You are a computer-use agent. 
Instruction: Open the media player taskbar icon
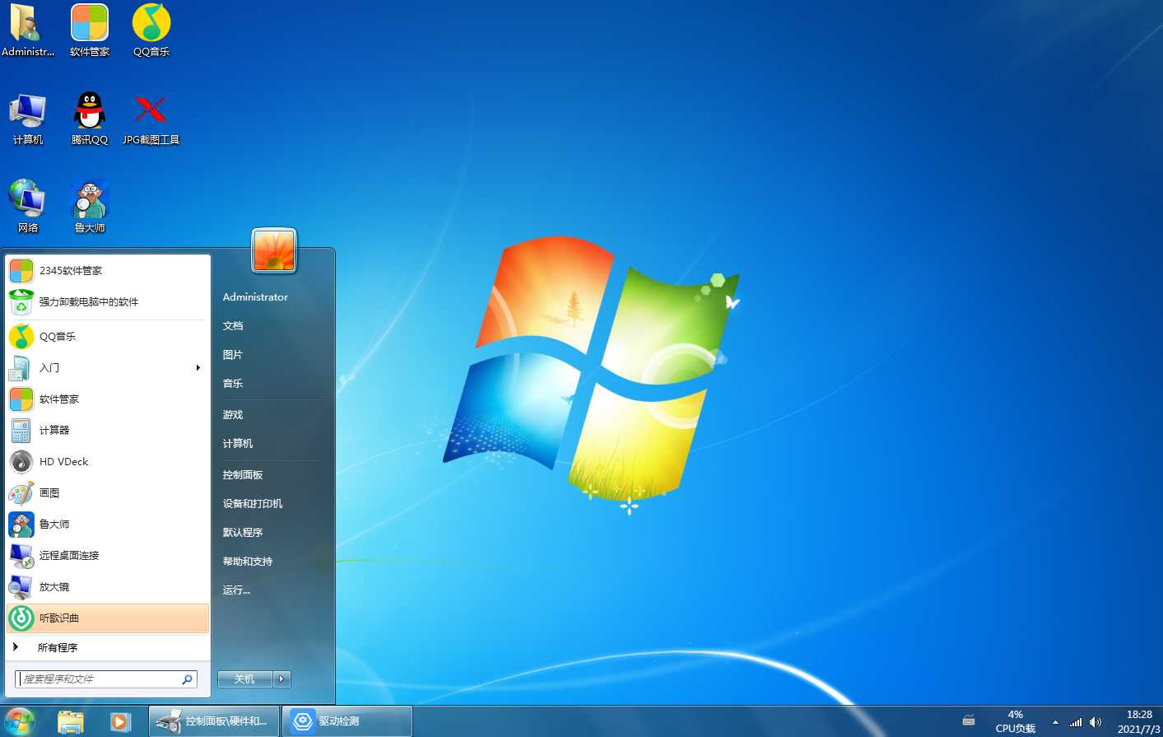pyautogui.click(x=120, y=722)
